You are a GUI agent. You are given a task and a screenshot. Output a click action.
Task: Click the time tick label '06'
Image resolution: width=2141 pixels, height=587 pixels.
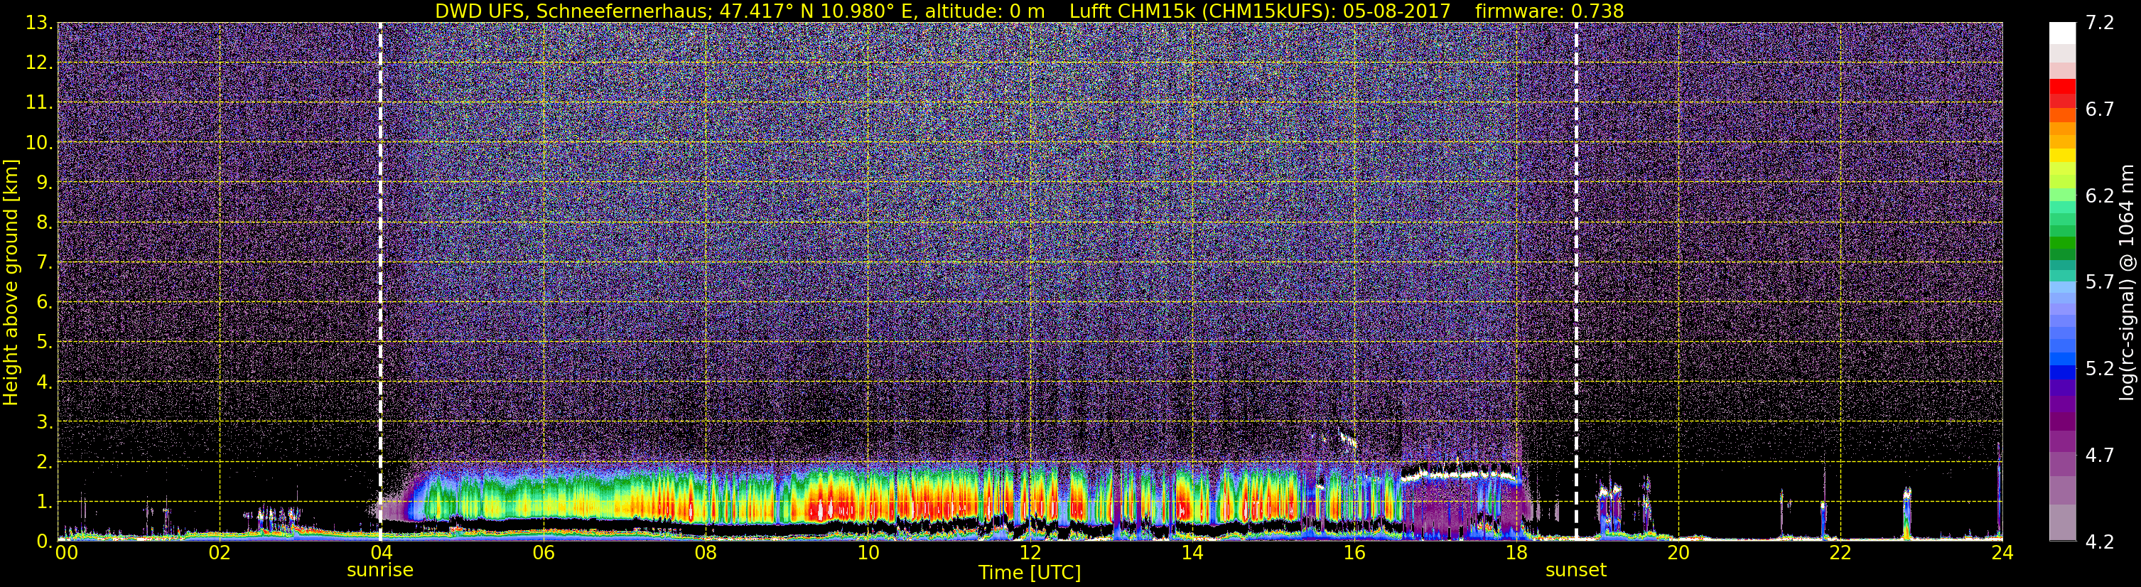[x=543, y=553]
